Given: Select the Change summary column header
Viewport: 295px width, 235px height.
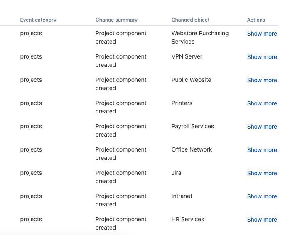Looking at the screenshot, I should coord(116,20).
